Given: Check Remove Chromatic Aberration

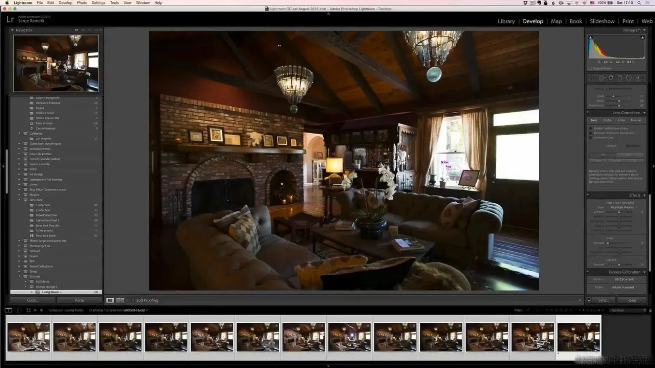Looking at the screenshot, I should [591, 133].
